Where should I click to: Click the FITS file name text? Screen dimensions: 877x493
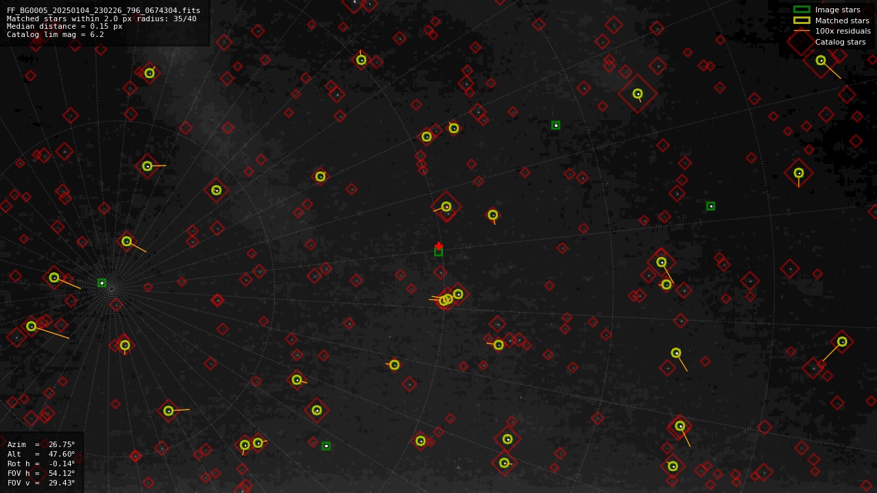pos(104,10)
